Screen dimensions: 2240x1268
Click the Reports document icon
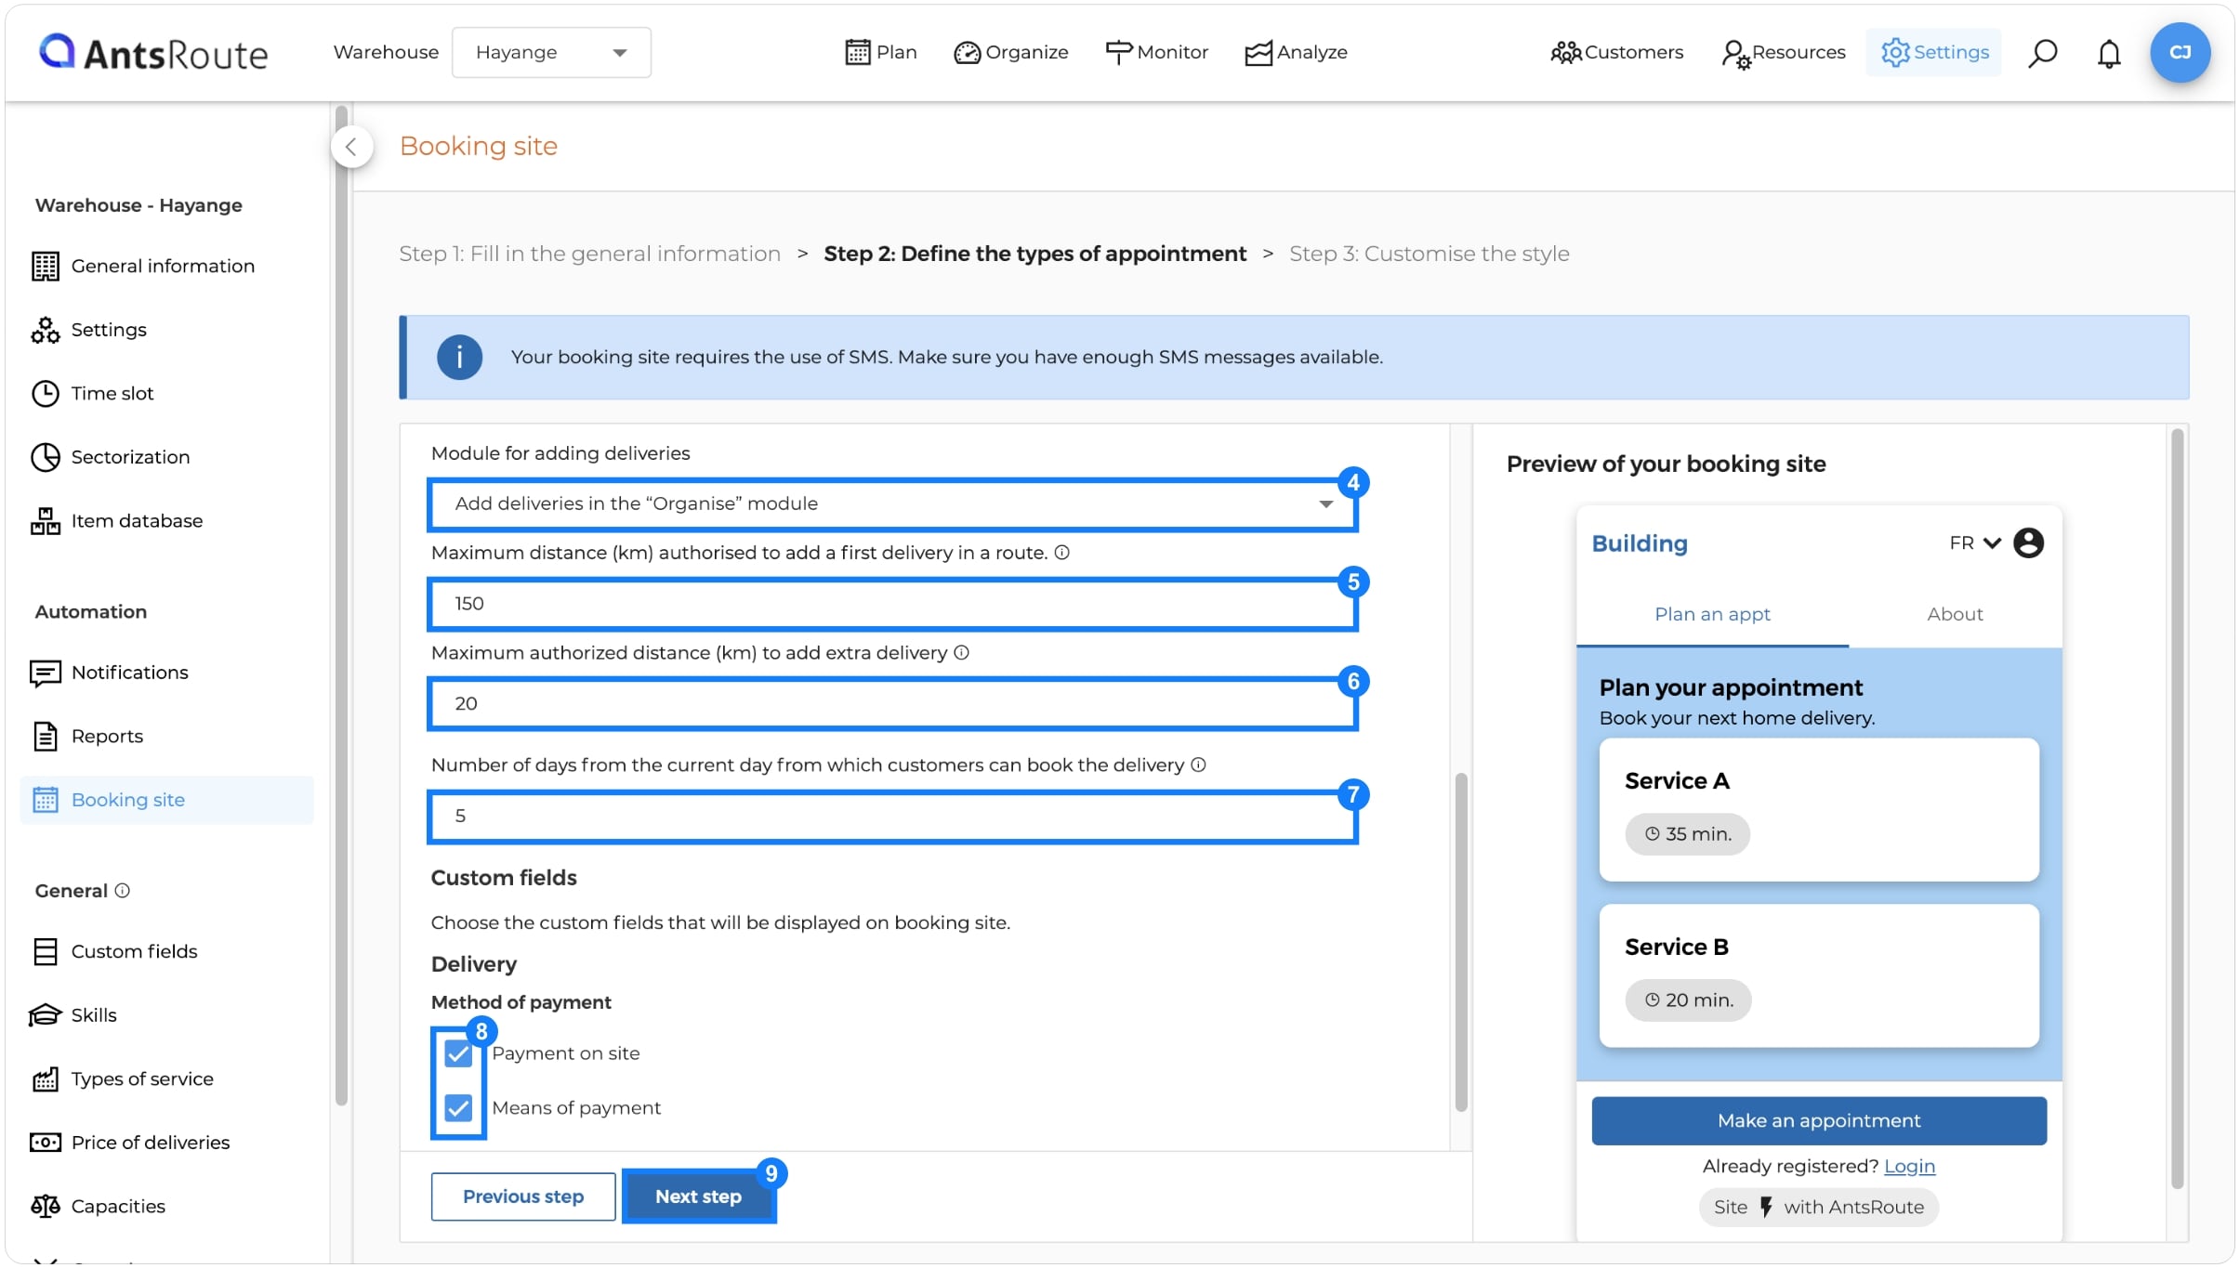[45, 737]
